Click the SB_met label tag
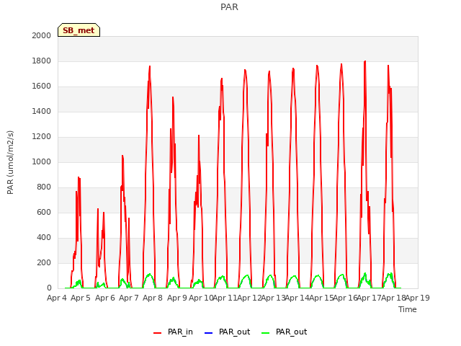This screenshot has width=461, height=346. point(79,30)
